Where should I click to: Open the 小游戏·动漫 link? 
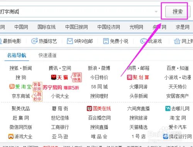(x=178, y=77)
